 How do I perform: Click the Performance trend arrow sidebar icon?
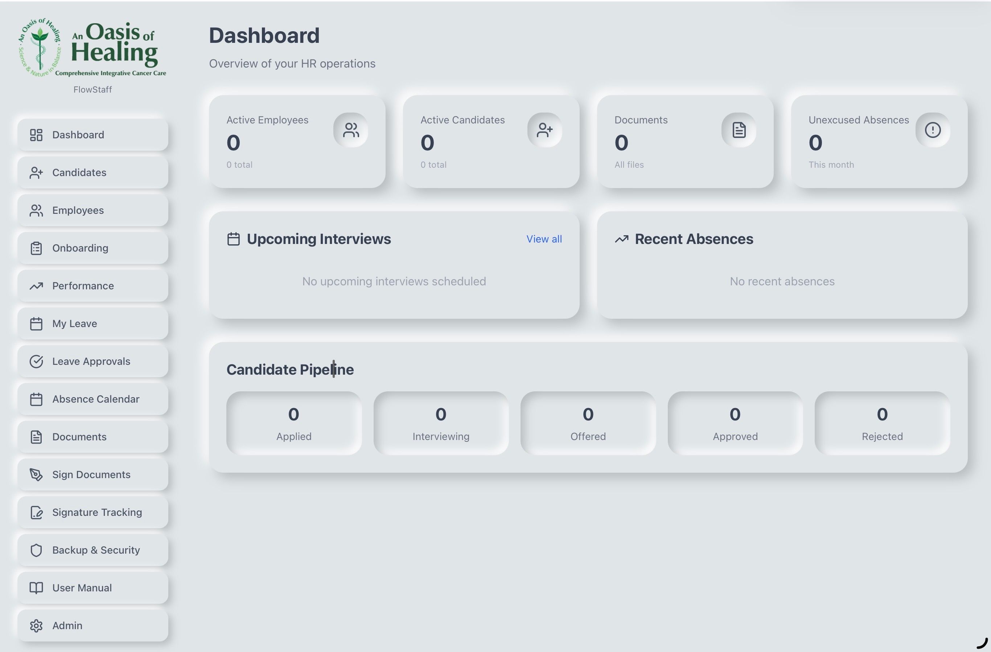[x=36, y=286]
